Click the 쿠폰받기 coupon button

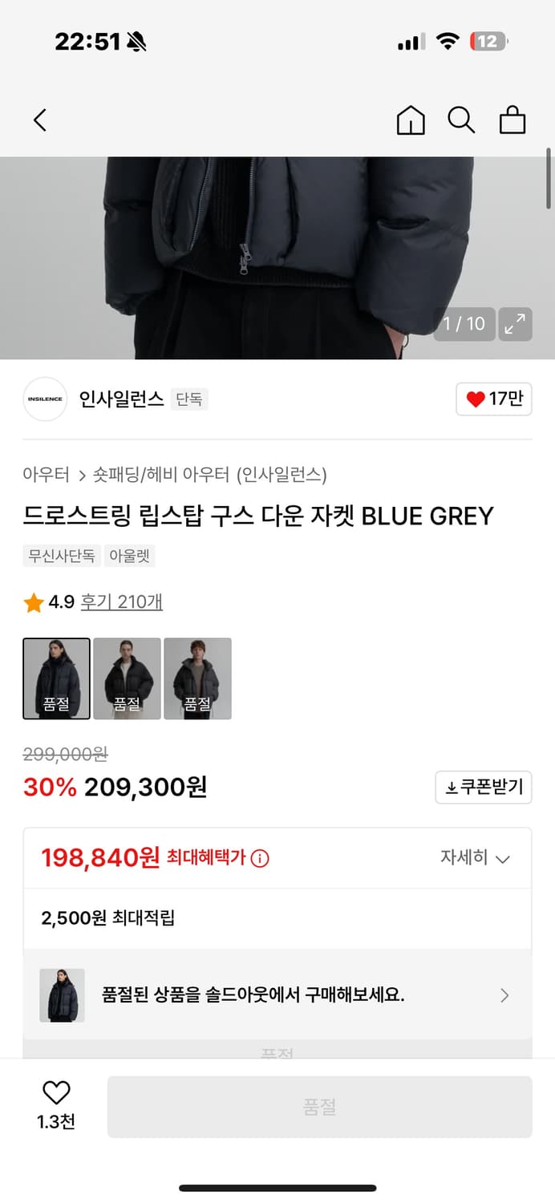coord(483,787)
